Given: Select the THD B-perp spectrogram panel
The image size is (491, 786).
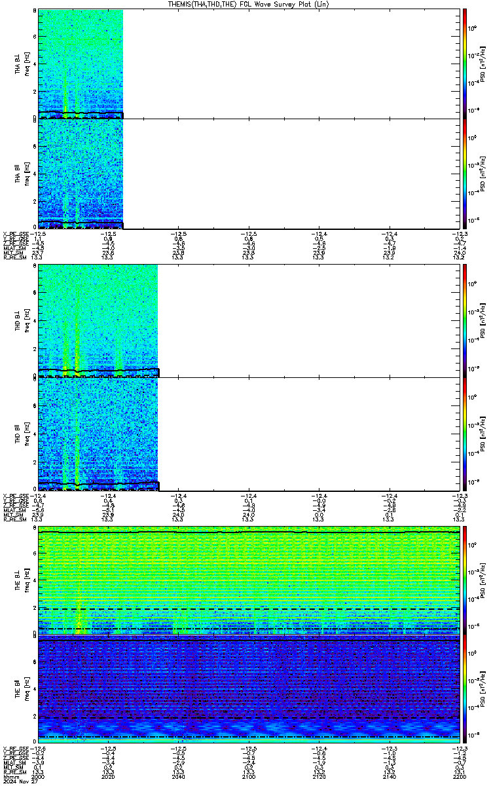Looking at the screenshot, I should tap(248, 320).
